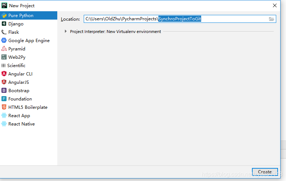Click the Flask horn icon
Screen dimensions: 286x181
pyautogui.click(x=4, y=32)
